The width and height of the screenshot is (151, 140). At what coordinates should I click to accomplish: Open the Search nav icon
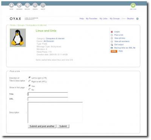[x=35, y=6]
